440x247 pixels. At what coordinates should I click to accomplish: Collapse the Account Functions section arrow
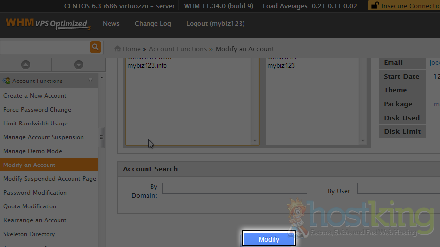[x=90, y=81]
